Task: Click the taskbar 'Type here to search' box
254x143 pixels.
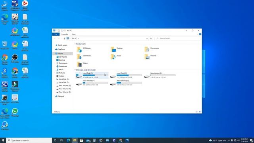Action: coord(29,140)
